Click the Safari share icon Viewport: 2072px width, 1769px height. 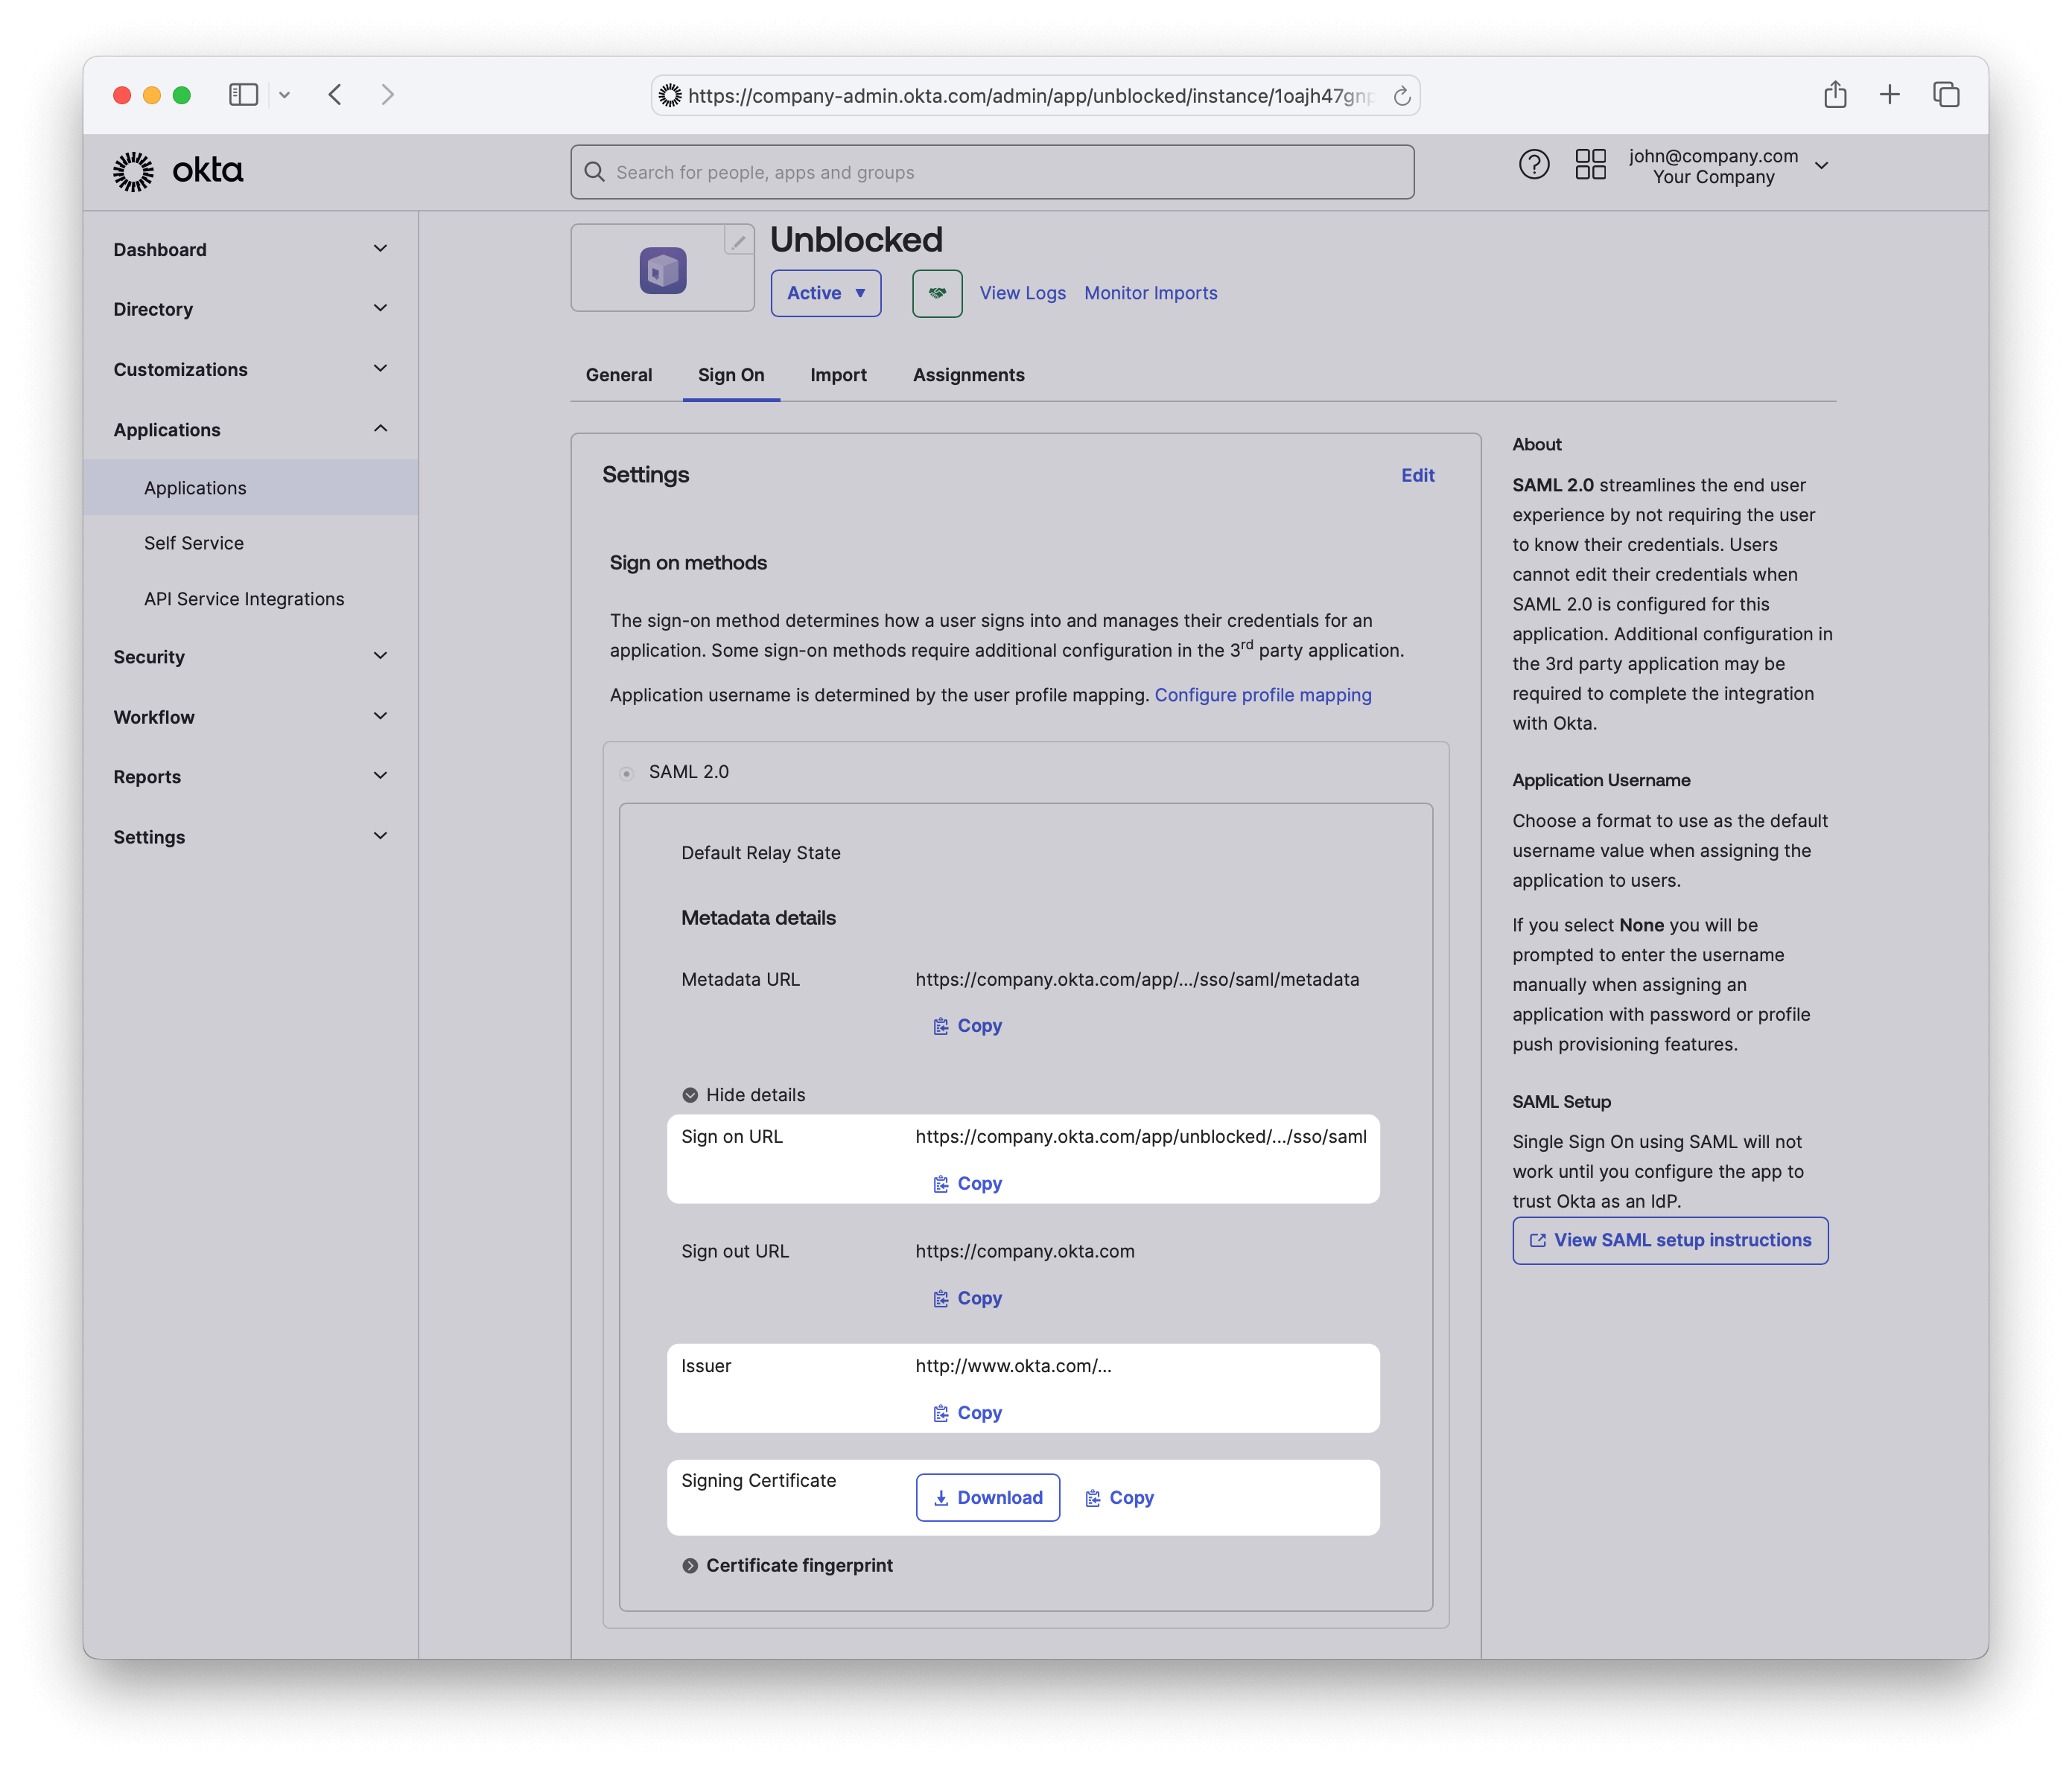tap(1834, 95)
